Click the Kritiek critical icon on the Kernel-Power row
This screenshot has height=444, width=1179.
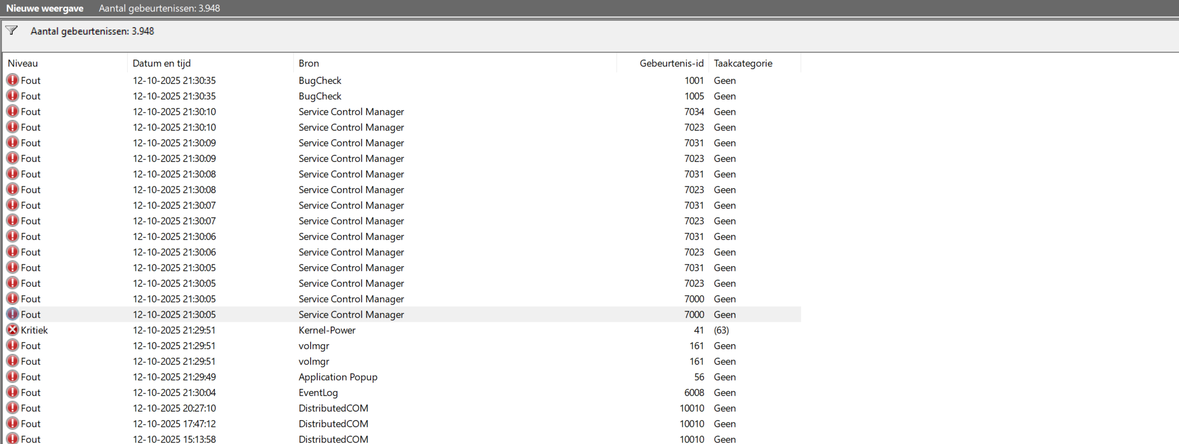click(13, 330)
